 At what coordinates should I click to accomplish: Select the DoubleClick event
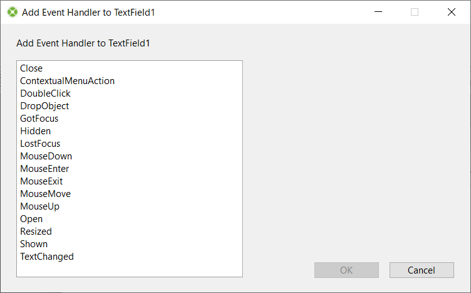pyautogui.click(x=45, y=93)
